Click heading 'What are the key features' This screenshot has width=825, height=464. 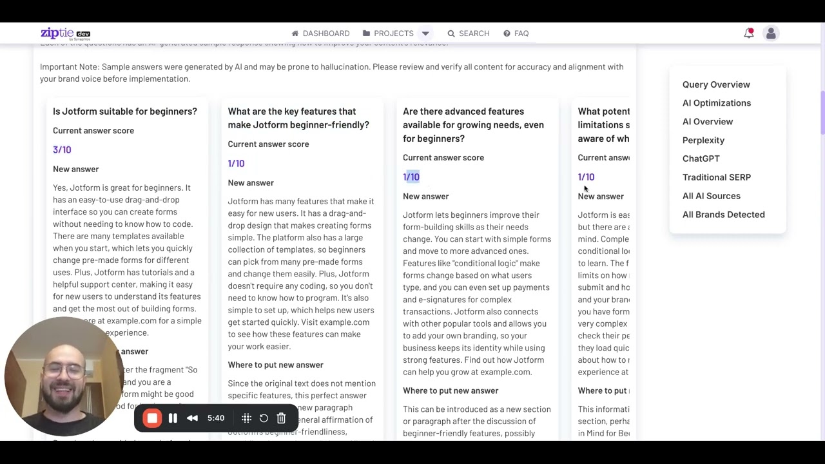tap(298, 119)
